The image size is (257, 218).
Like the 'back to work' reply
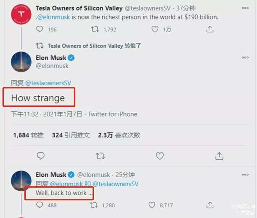pyautogui.click(x=152, y=205)
